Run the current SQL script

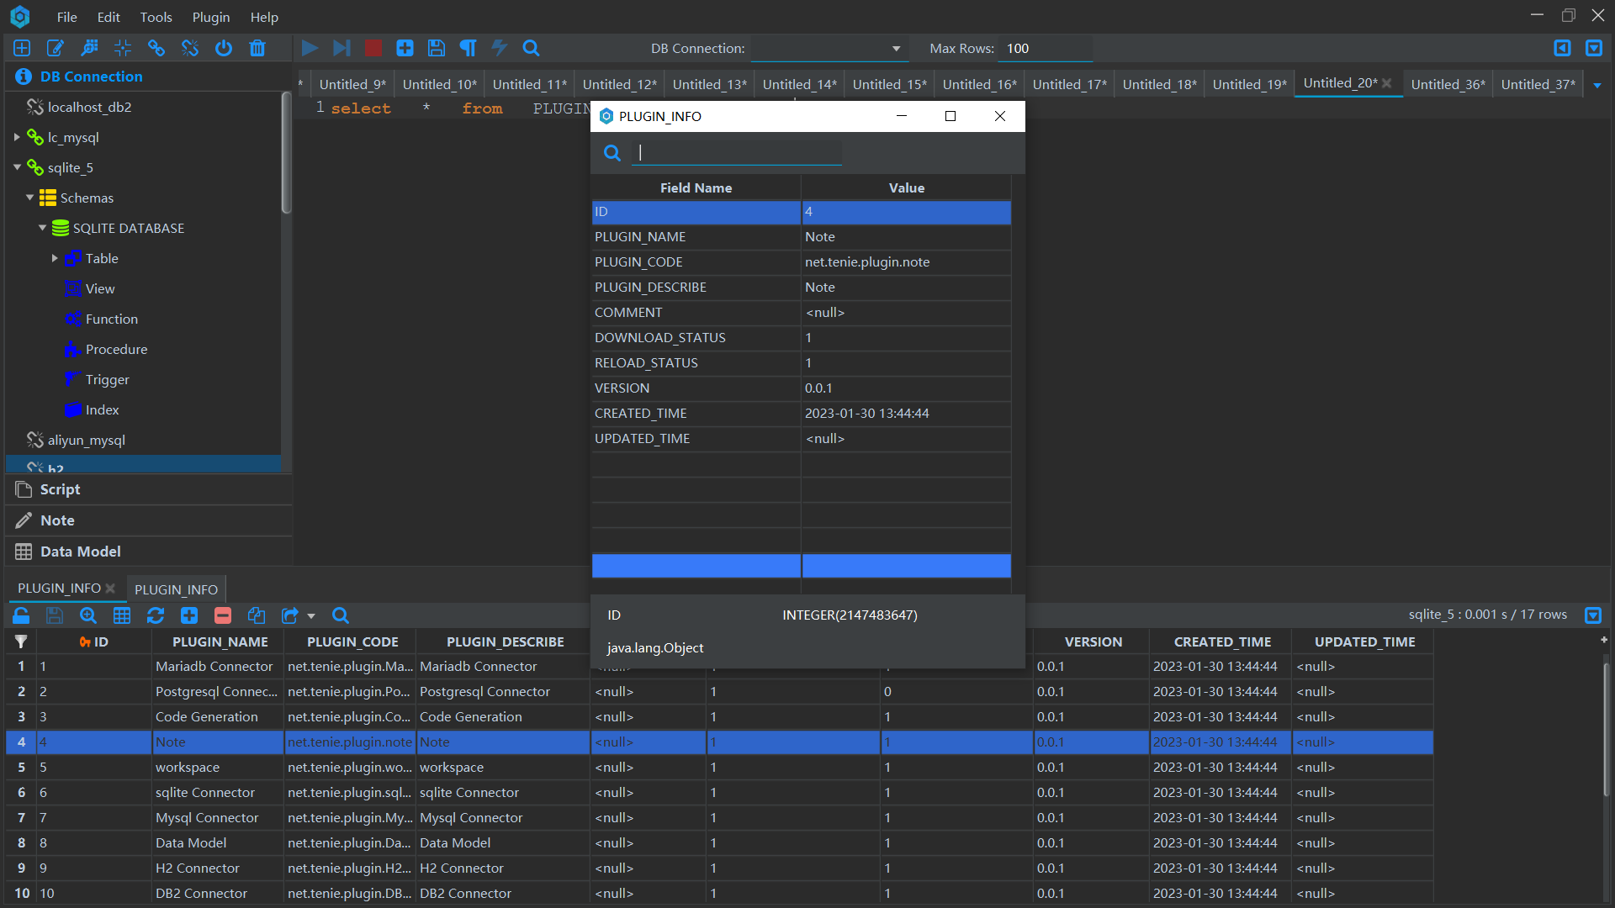pyautogui.click(x=310, y=48)
